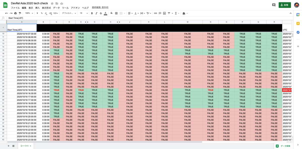Open vertical align dropdown
The image size is (302, 149).
coord(137,13)
